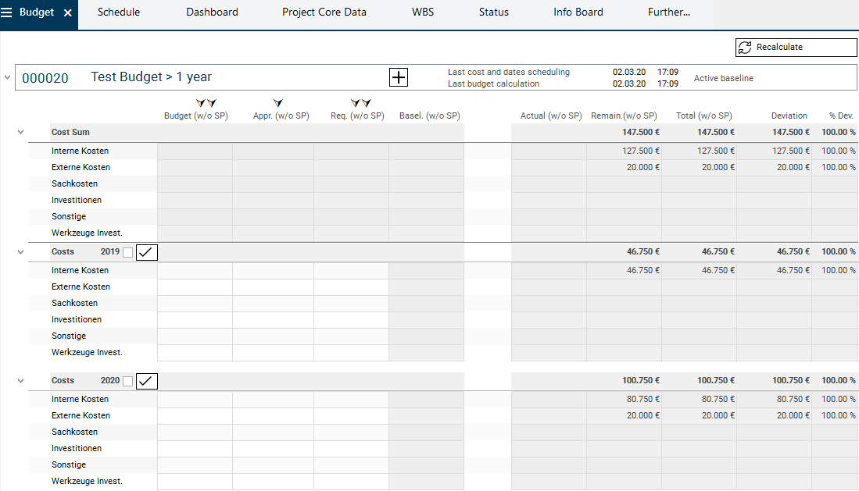Click the Recalculate button

796,48
